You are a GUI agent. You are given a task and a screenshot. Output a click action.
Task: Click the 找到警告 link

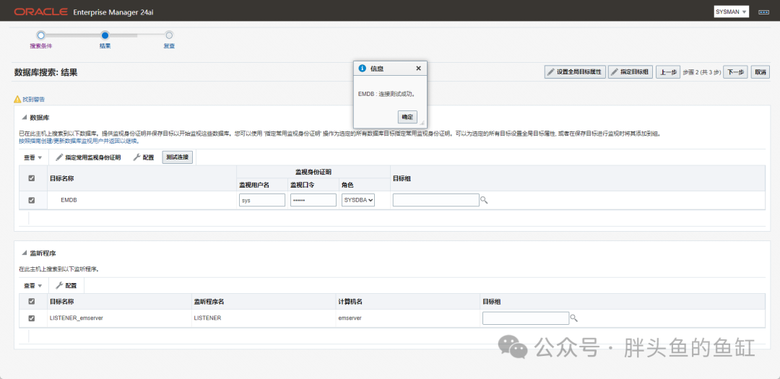(33, 100)
